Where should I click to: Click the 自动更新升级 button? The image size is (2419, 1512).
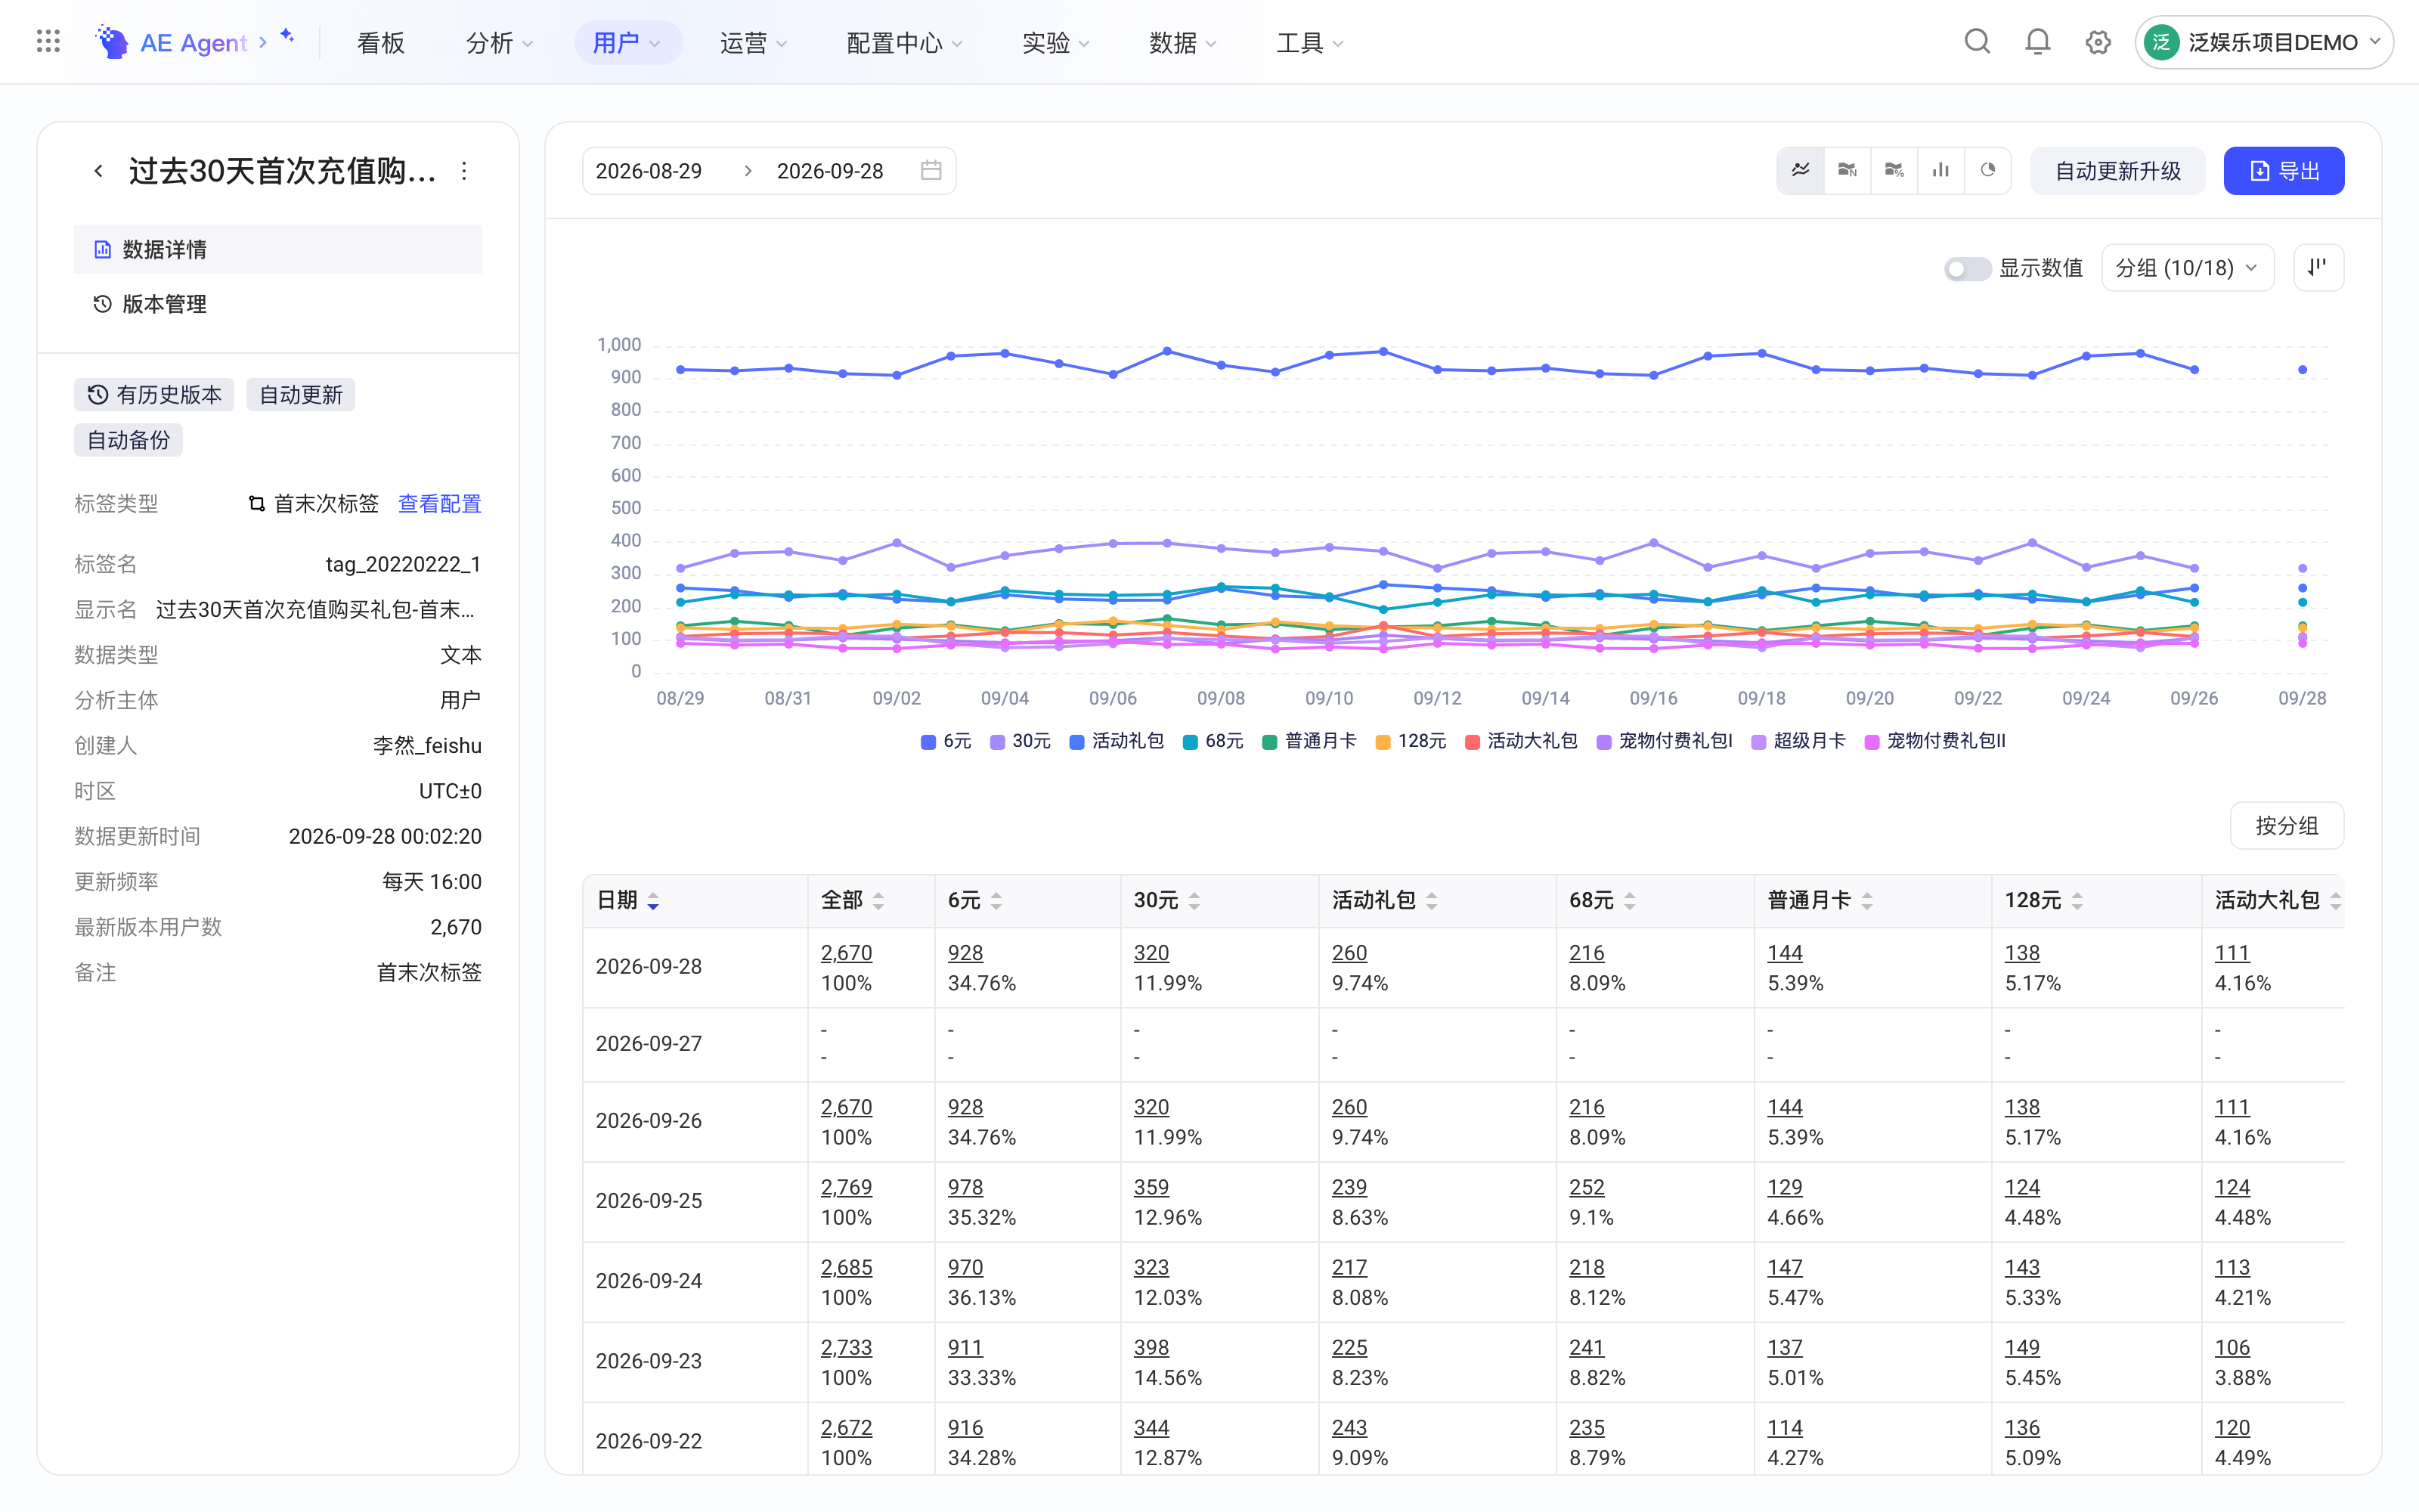coord(2117,171)
